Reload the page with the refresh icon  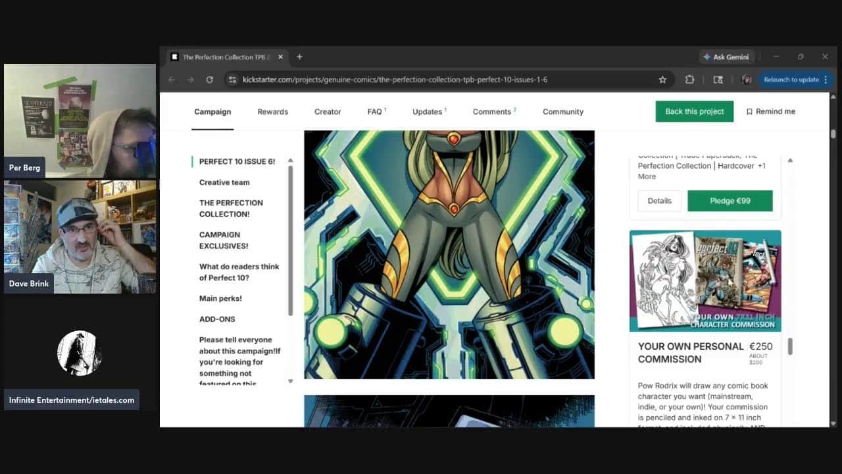[209, 80]
